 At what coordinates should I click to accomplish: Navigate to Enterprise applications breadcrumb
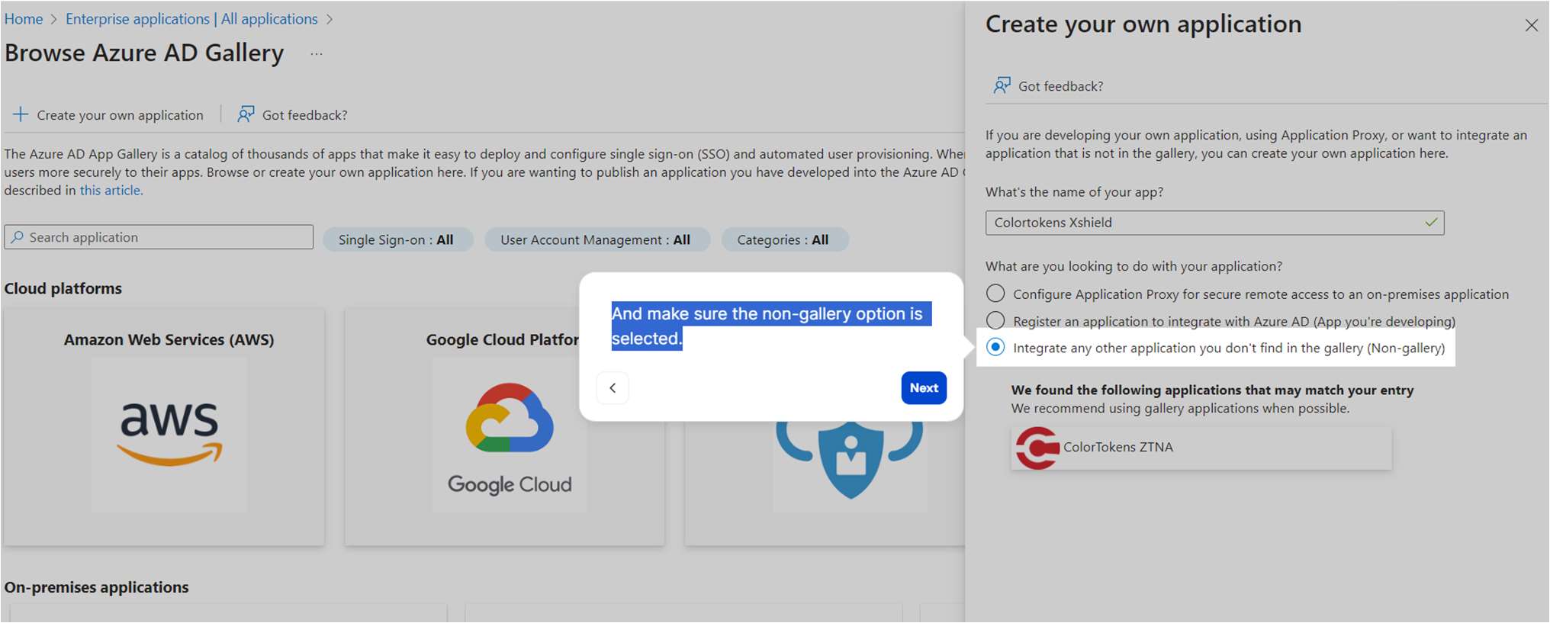coord(191,19)
